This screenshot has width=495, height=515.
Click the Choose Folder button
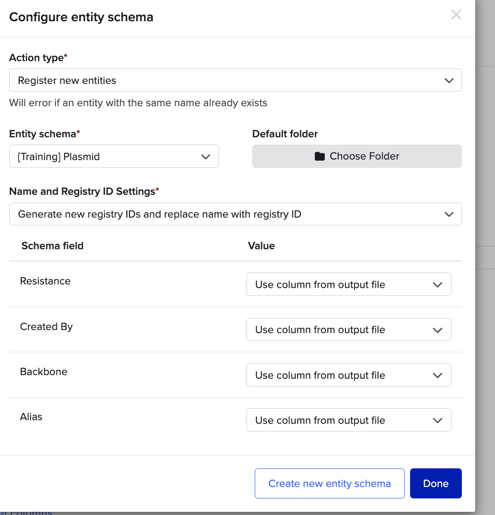coord(357,156)
